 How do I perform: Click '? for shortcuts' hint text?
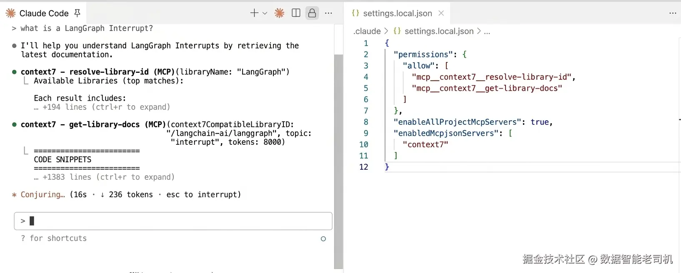pos(54,238)
